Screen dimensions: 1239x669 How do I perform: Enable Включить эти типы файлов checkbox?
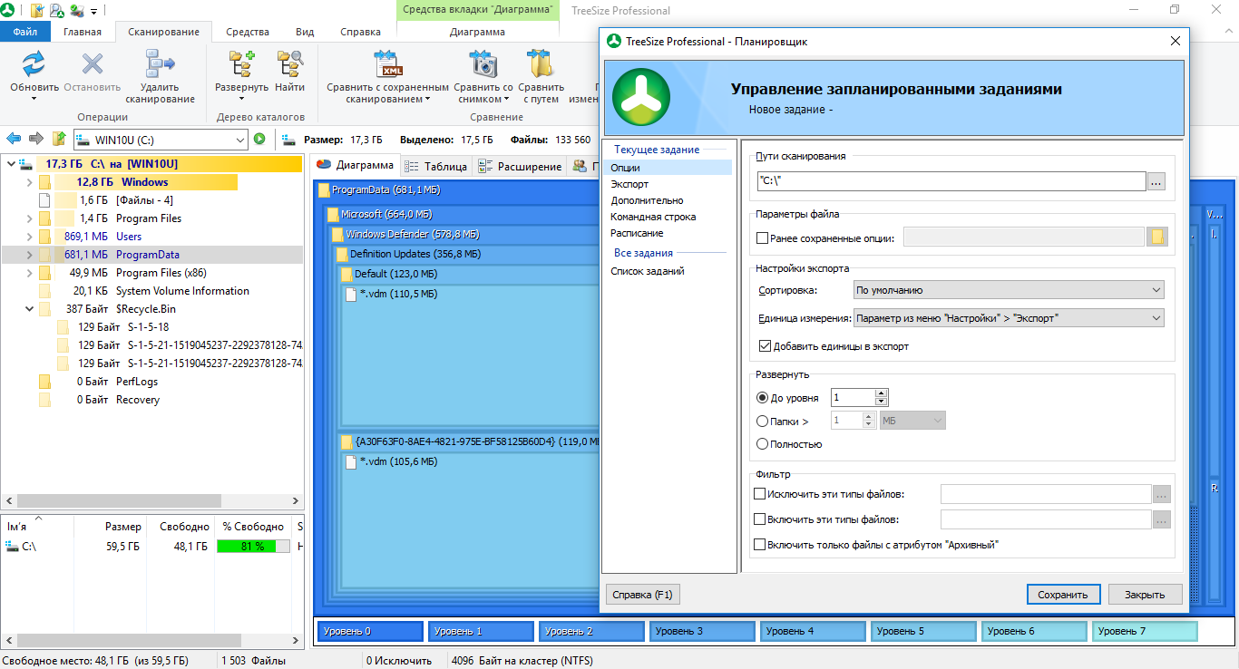coord(760,519)
